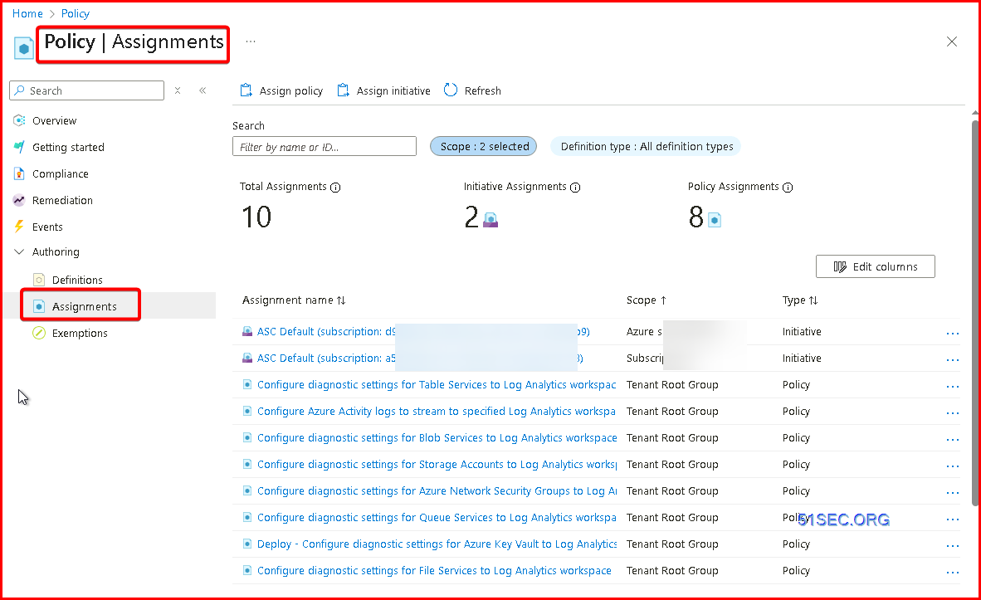981x600 pixels.
Task: Open the ellipsis menu for Blob Services row
Action: pos(952,440)
